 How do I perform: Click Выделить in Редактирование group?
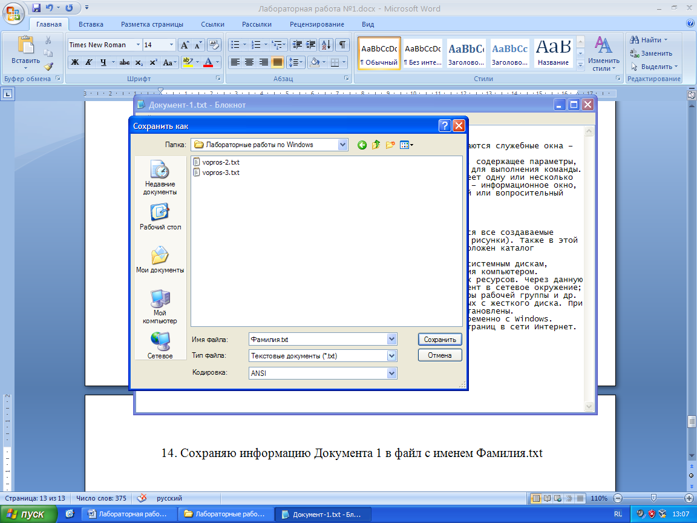[654, 67]
